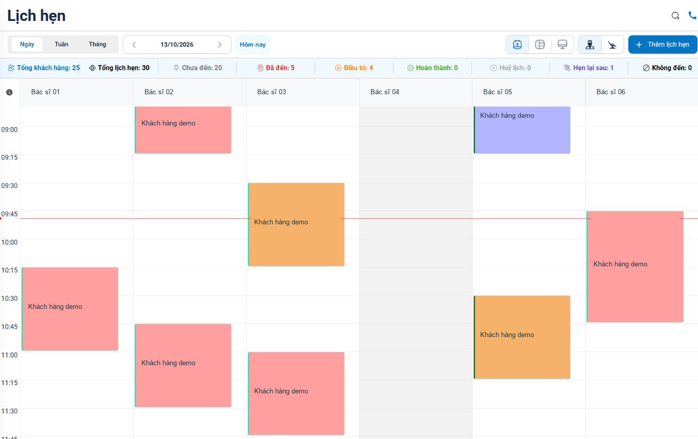The width and height of the screenshot is (698, 439).
Task: Go to the next day with the right chevron
Action: tap(220, 45)
